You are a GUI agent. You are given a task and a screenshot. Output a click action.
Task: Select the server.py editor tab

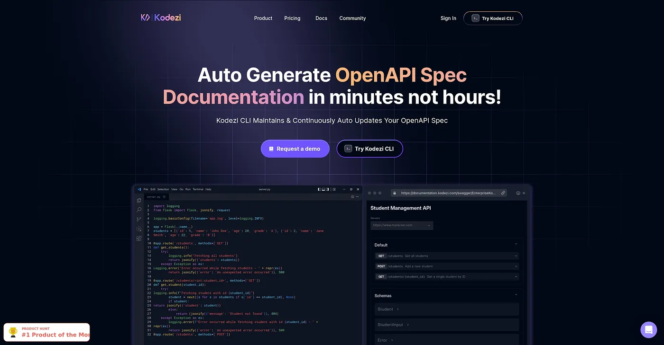point(157,196)
